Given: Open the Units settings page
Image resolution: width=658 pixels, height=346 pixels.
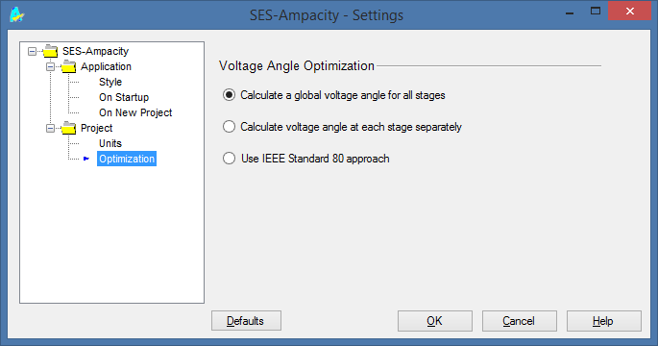Looking at the screenshot, I should click(x=110, y=143).
